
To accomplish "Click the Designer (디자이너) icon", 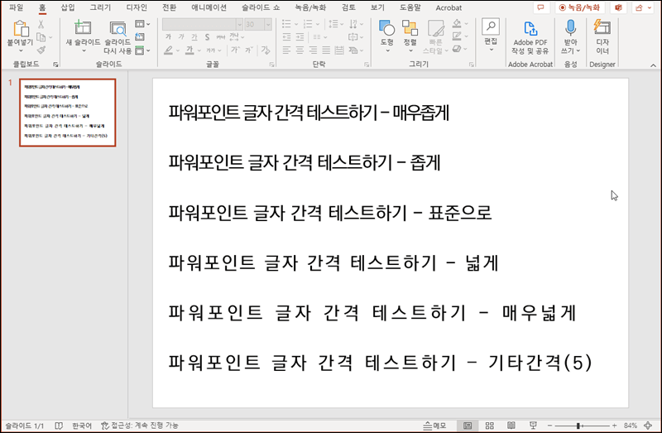I will 602,27.
